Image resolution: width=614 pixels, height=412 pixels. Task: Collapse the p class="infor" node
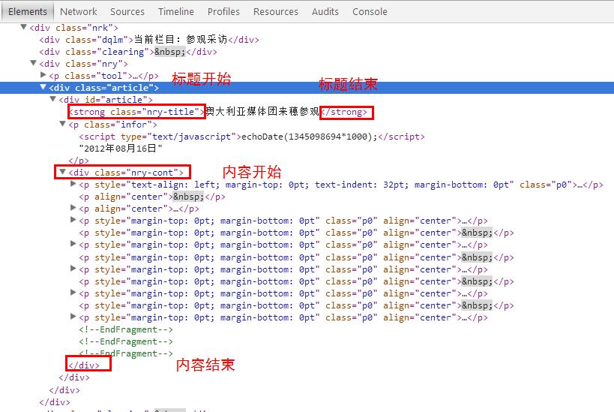point(63,124)
